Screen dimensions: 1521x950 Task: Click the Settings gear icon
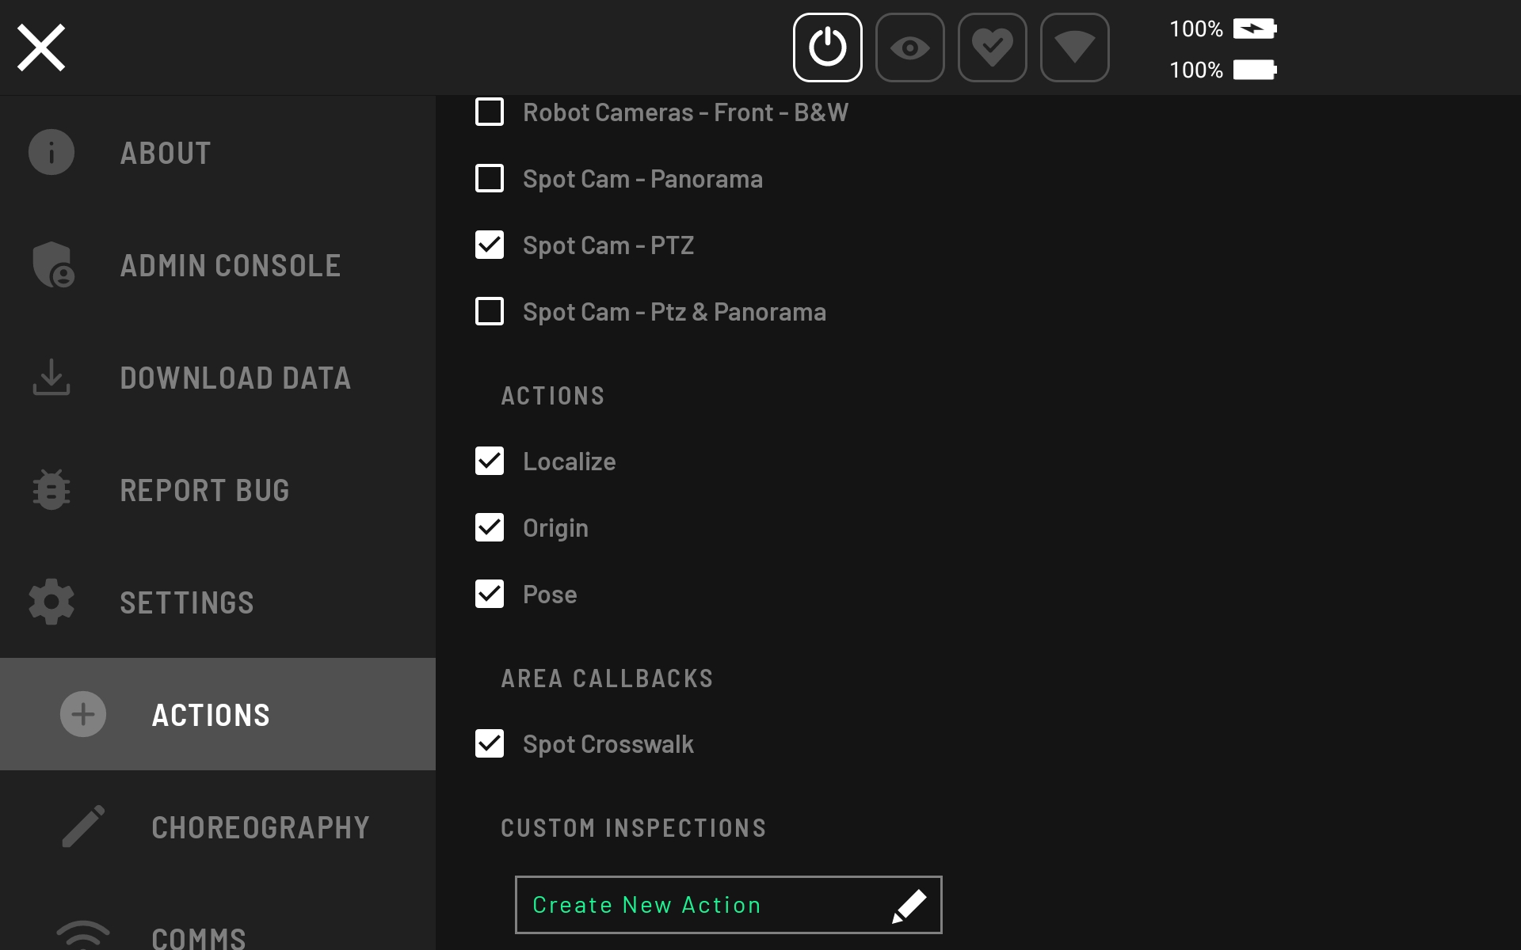[51, 602]
